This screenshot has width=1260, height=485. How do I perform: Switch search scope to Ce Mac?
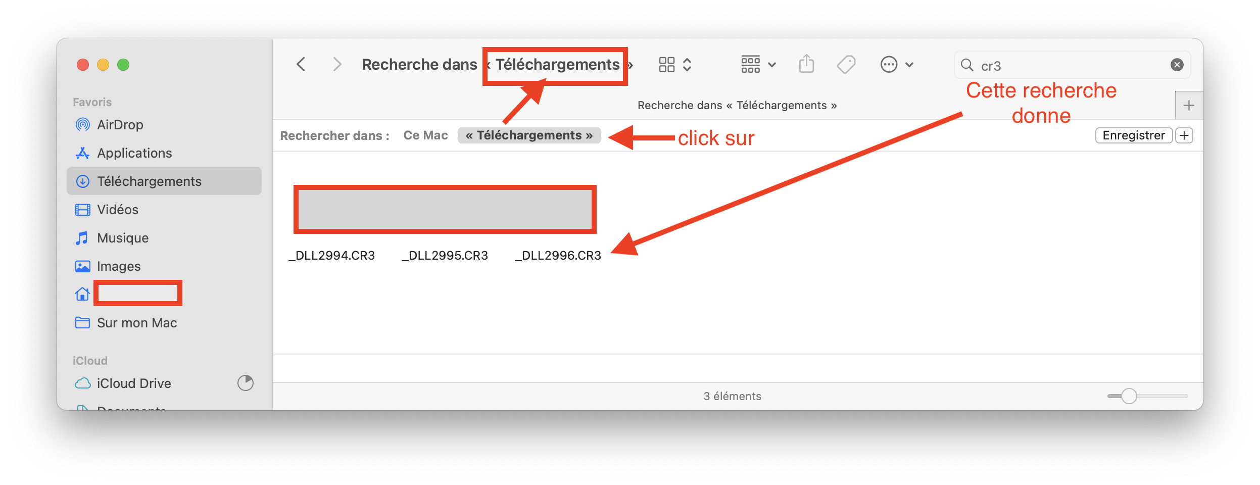[425, 135]
